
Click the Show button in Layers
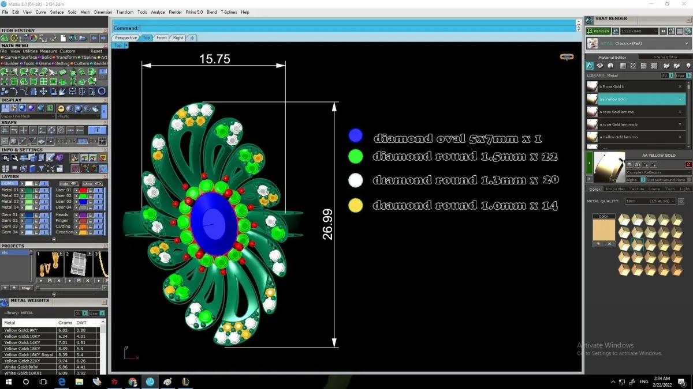[x=92, y=184]
